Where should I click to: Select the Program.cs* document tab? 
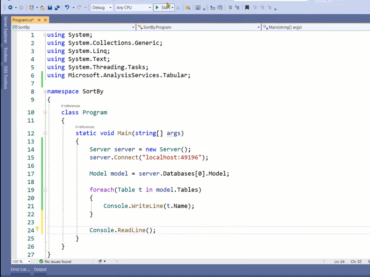click(23, 20)
